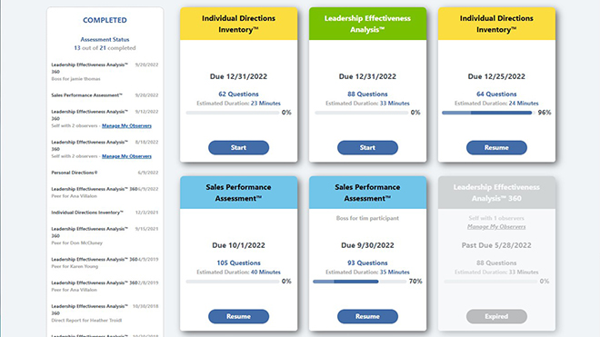600x337 pixels.
Task: Click the 70% percentage label
Action: pyautogui.click(x=415, y=282)
